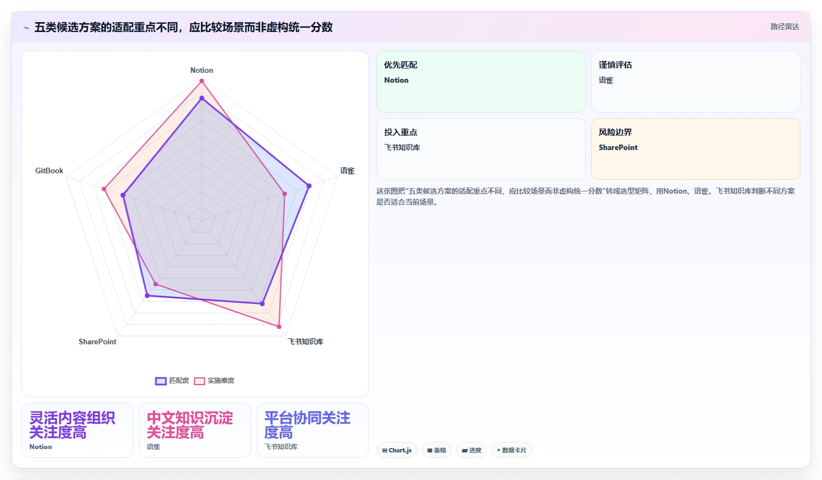822x480 pixels.
Task: Click the 飞书知识库 axis label on radar
Action: pyautogui.click(x=305, y=342)
